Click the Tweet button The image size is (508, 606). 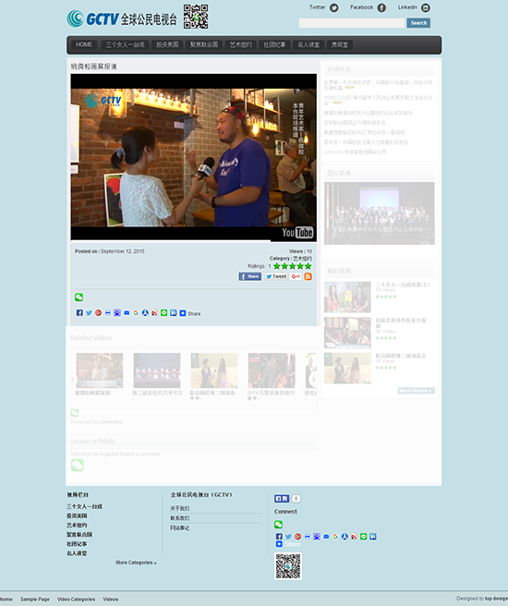(x=276, y=276)
